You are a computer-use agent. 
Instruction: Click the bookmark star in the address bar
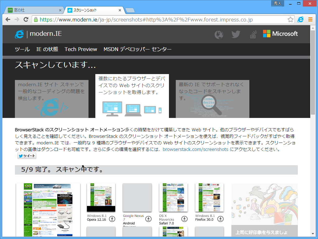pos(291,19)
